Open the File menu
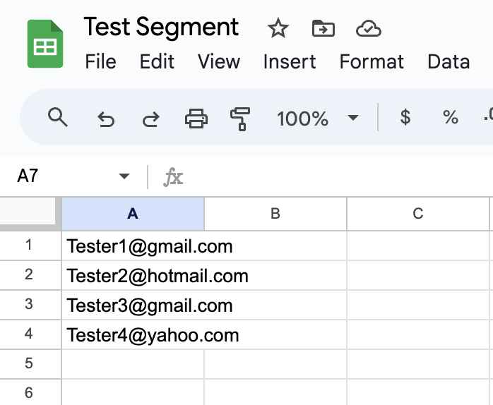 pos(100,61)
